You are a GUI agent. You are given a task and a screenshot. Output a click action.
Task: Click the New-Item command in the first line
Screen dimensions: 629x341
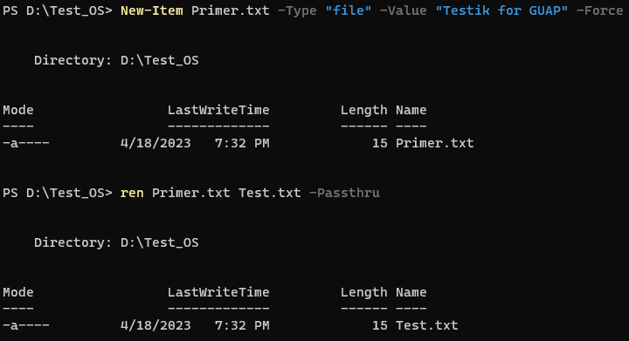152,10
